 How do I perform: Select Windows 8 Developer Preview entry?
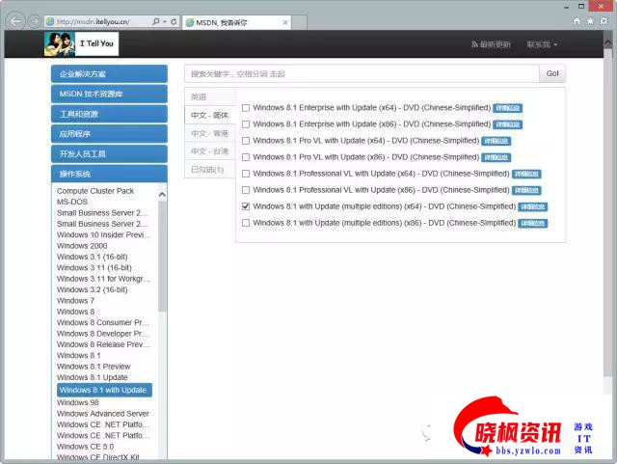pyautogui.click(x=103, y=334)
